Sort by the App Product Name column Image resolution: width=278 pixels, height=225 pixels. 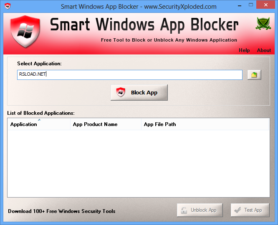click(106, 124)
